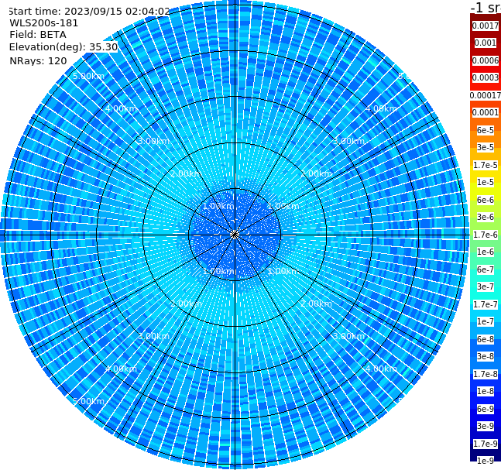Click the southeast 4.00km range label
501x470 pixels.
pos(381,369)
